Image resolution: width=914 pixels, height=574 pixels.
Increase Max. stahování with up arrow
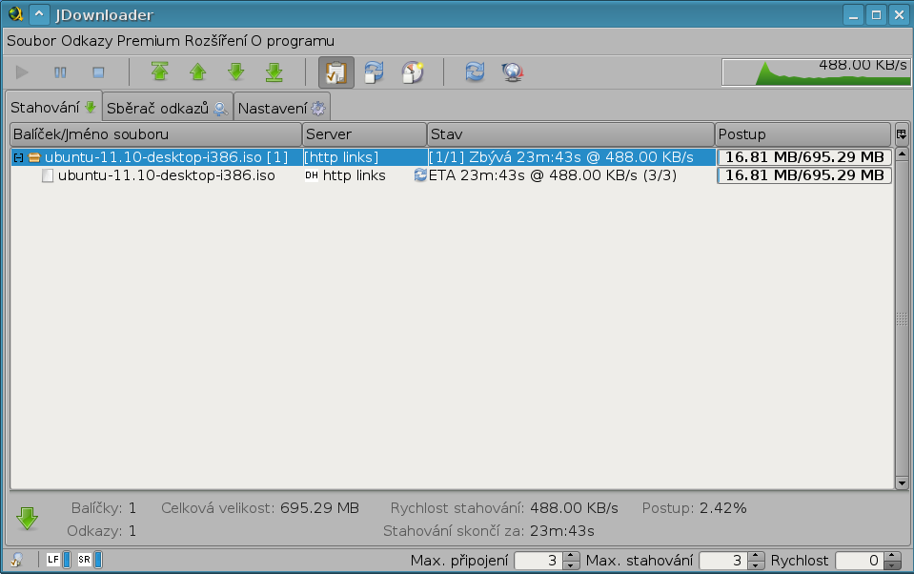[x=756, y=557]
